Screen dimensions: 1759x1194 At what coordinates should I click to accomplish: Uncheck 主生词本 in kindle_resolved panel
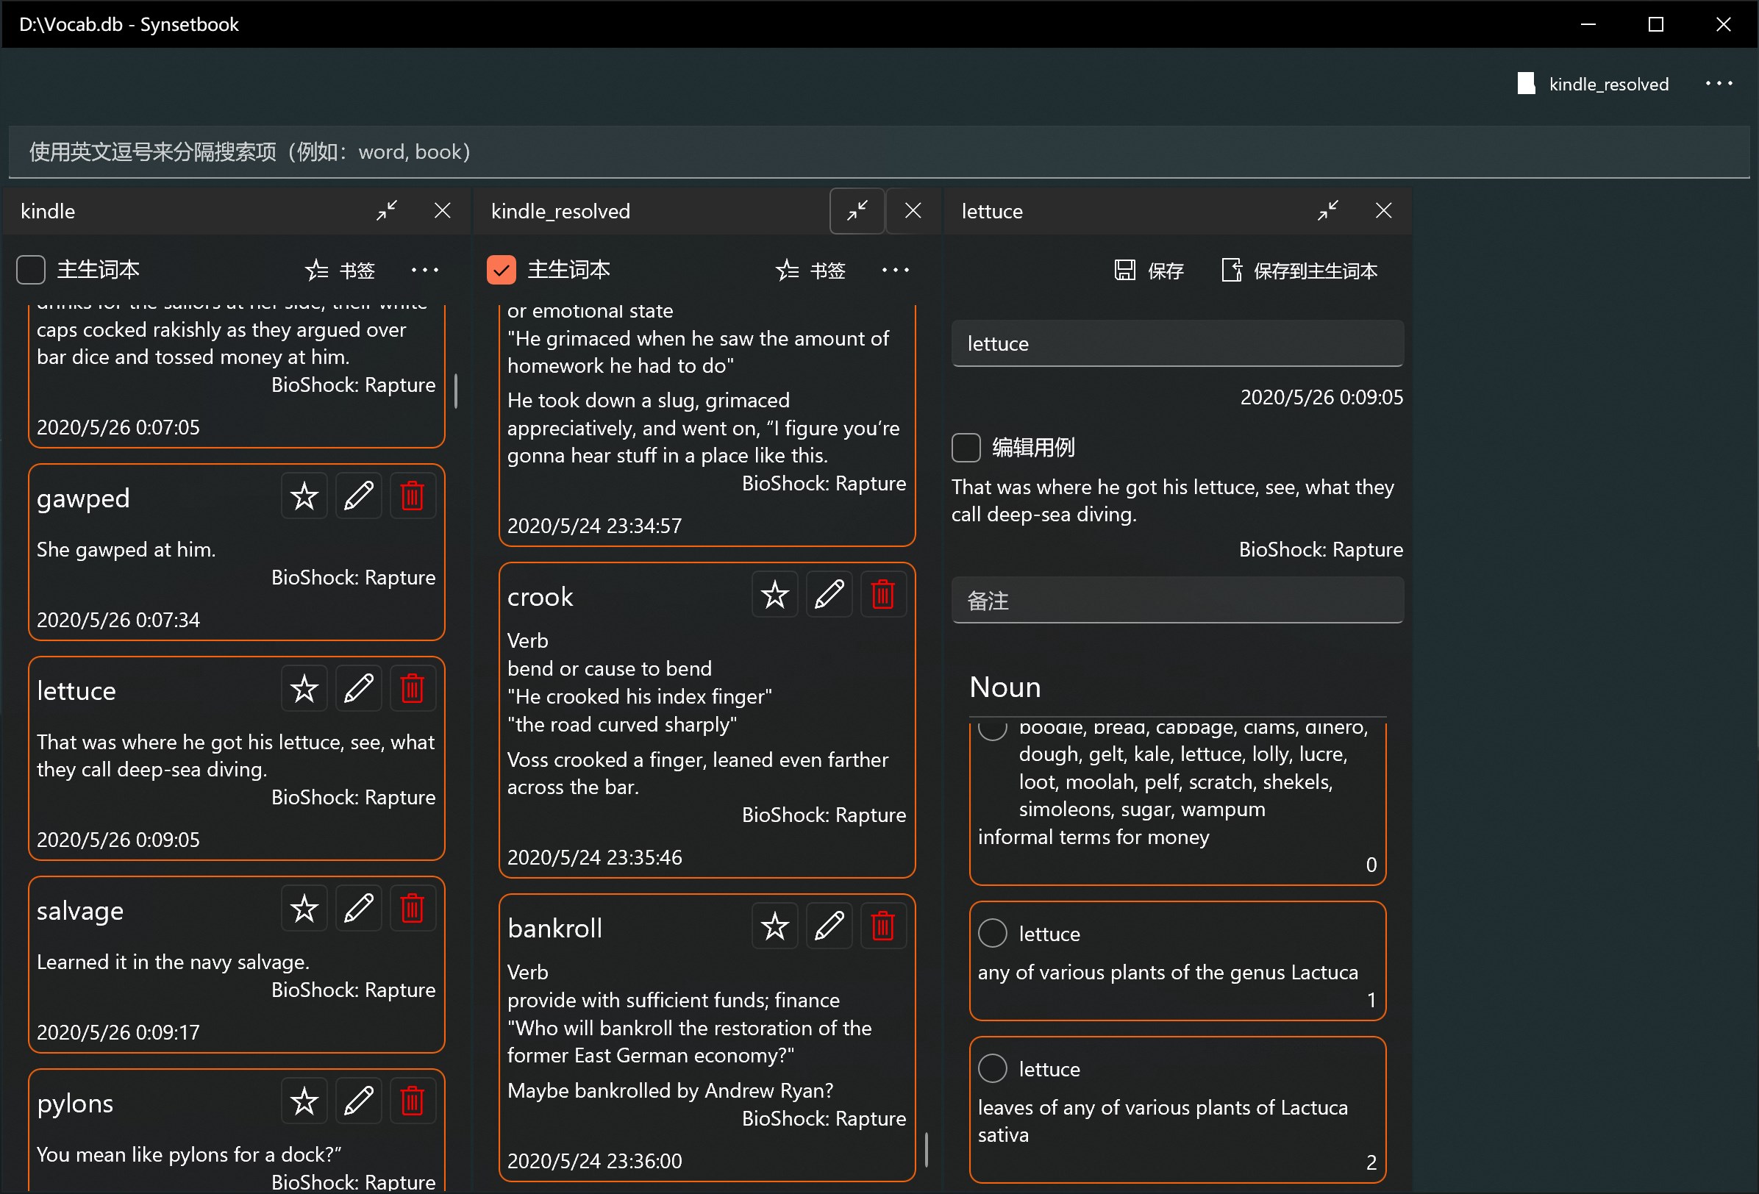point(501,270)
